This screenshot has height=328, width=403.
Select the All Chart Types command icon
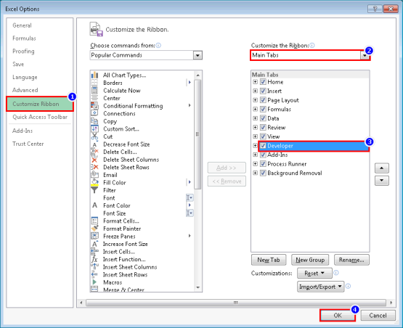coord(94,75)
